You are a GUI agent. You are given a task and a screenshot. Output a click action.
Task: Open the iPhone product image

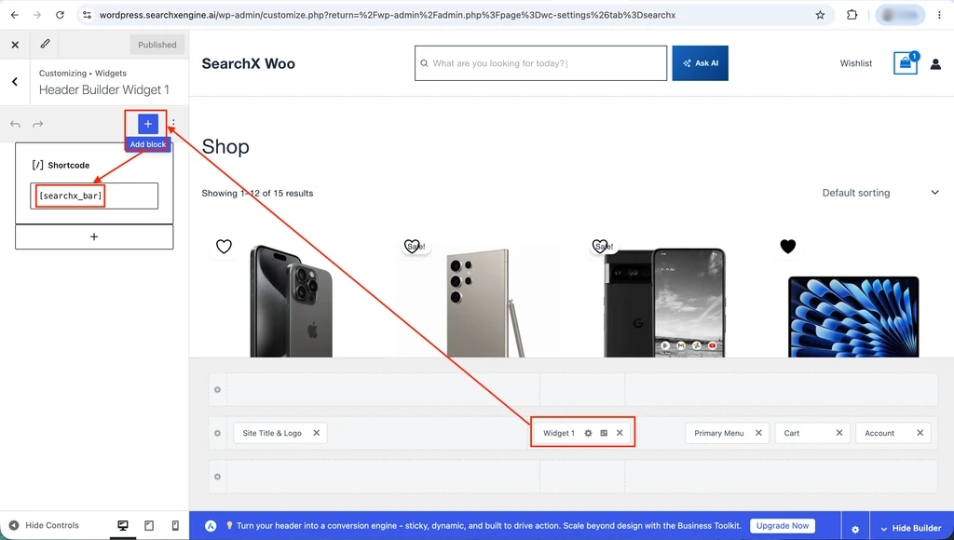292,301
